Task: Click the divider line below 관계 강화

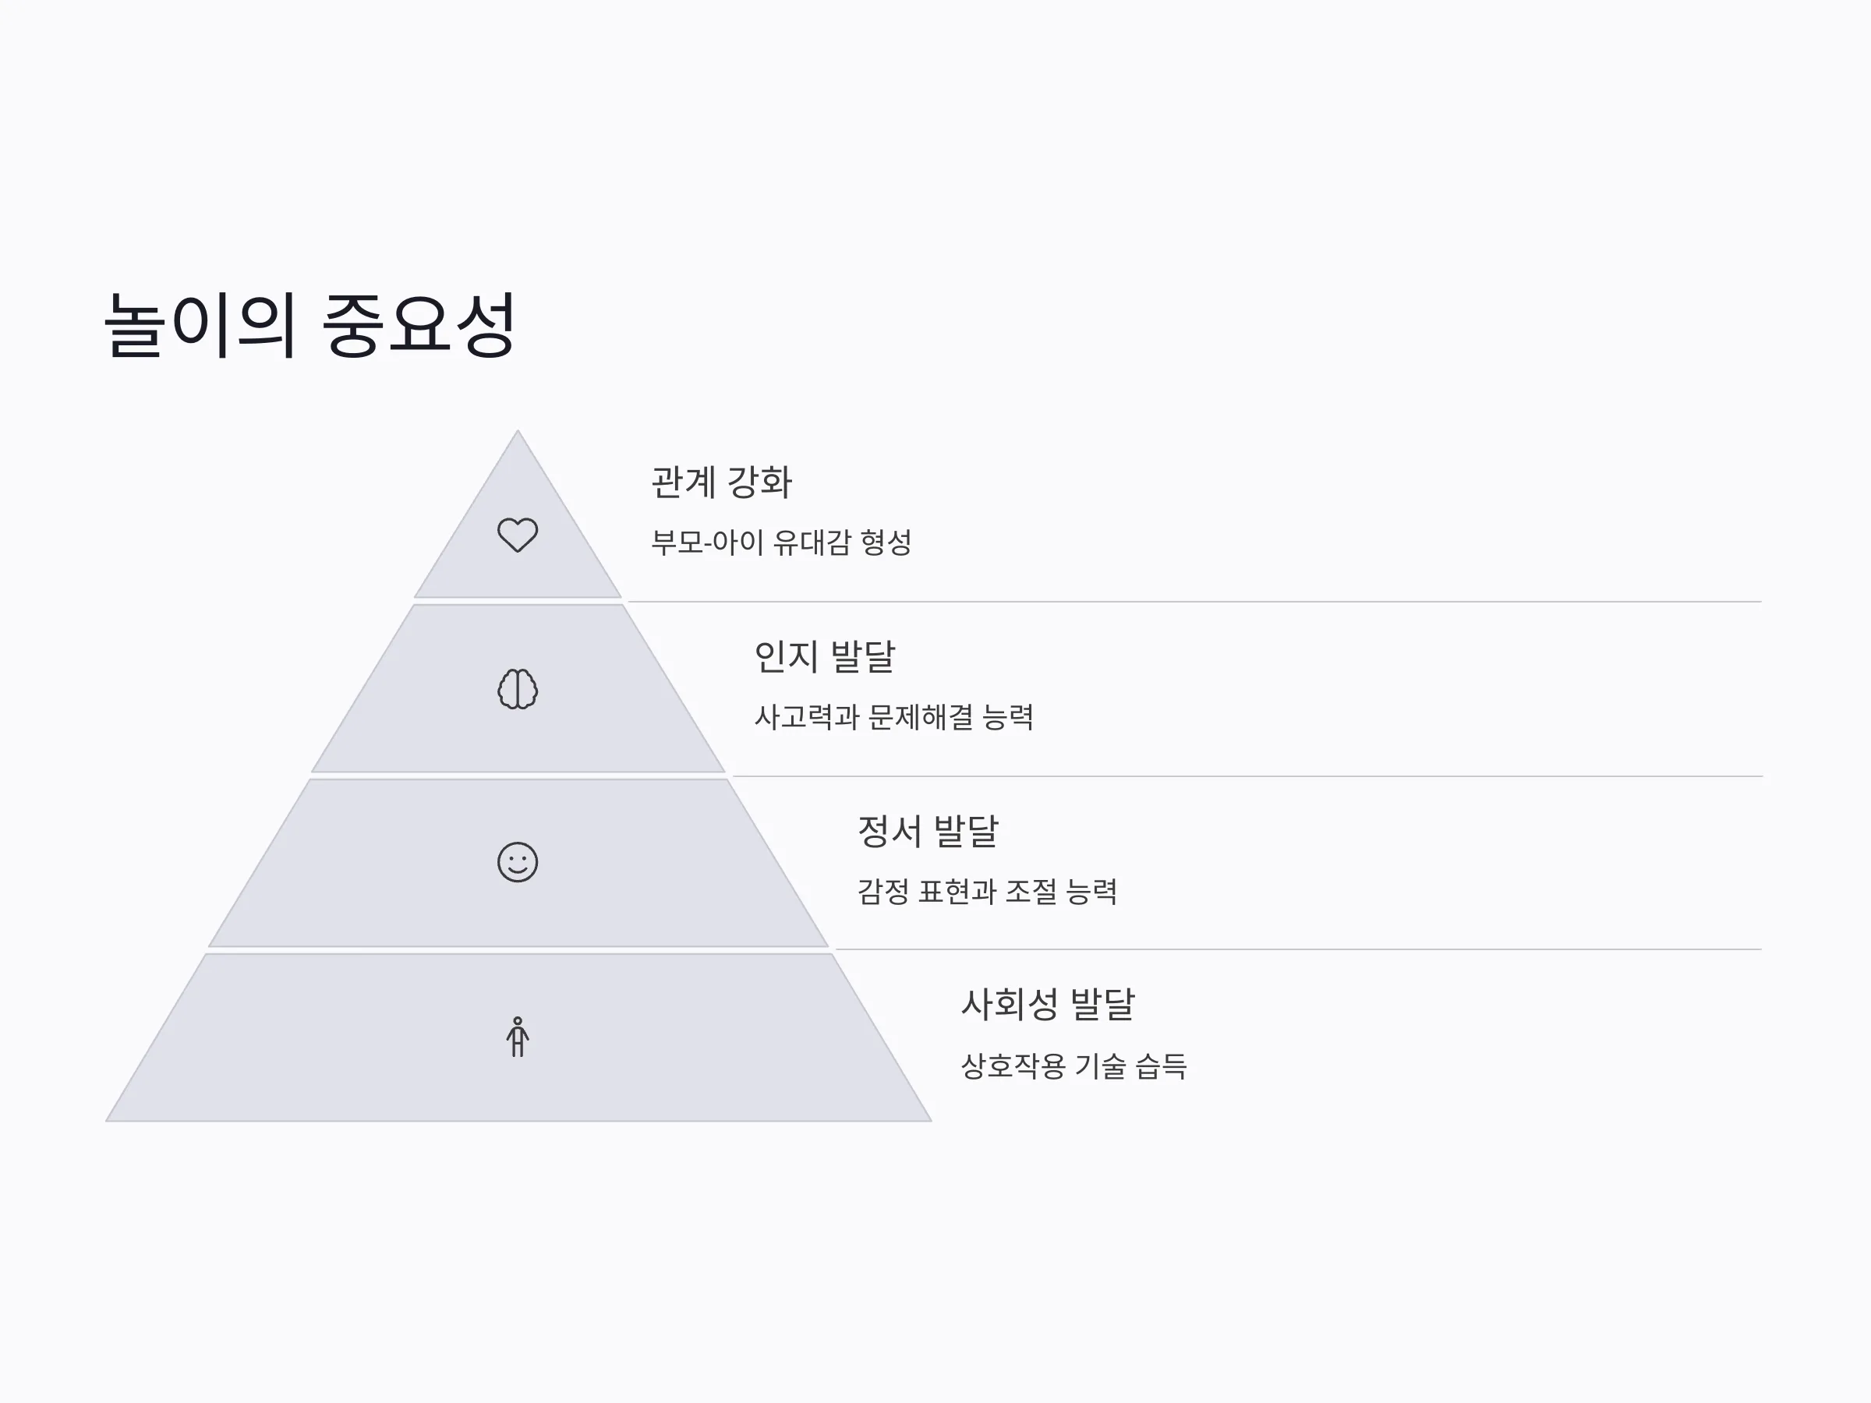Action: click(x=1194, y=603)
